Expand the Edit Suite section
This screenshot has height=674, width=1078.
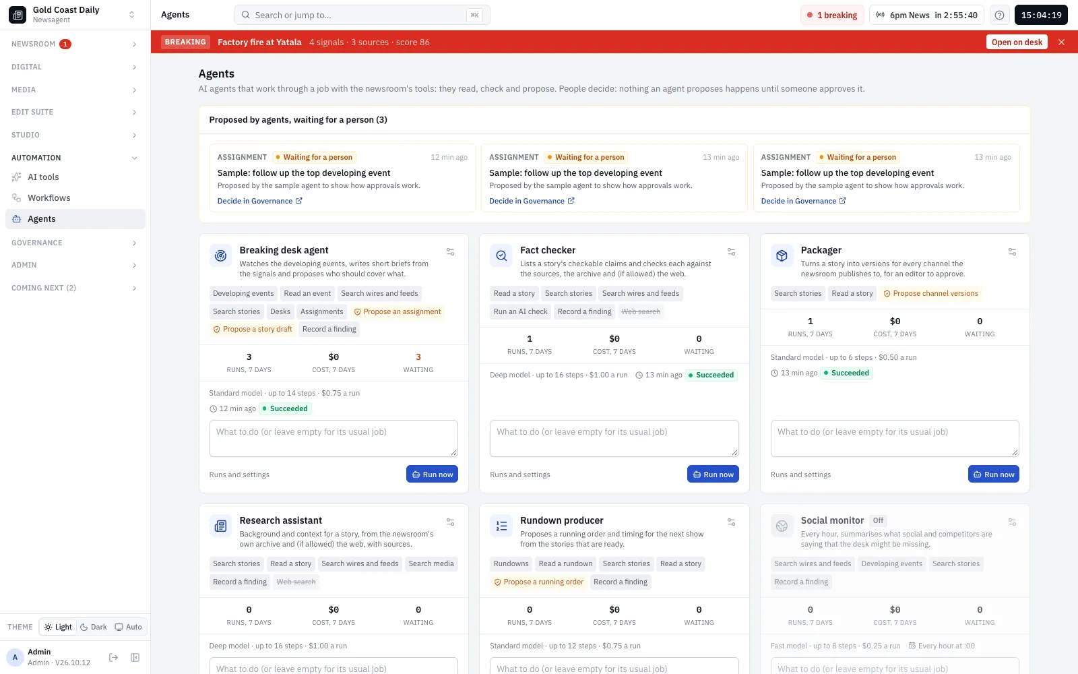tap(75, 112)
